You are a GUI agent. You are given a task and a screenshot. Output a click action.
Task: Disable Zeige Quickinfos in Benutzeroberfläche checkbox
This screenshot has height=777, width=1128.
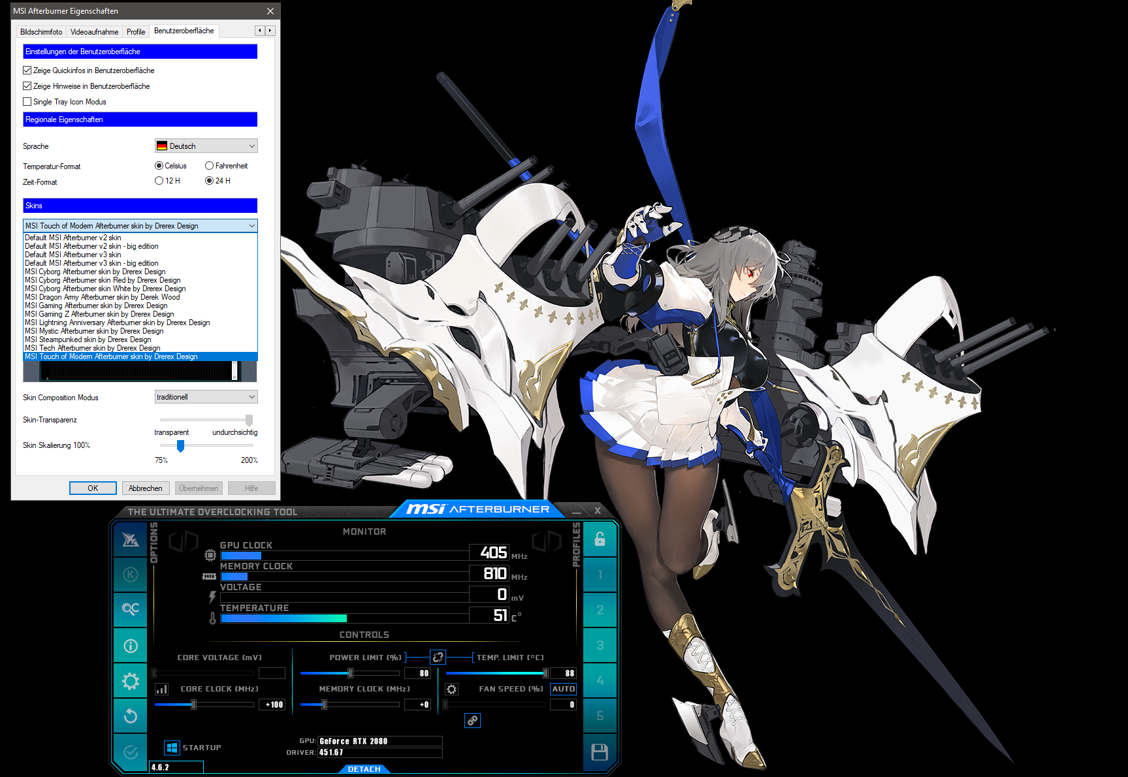tap(27, 71)
